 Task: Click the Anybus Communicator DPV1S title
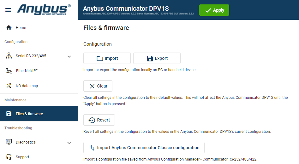tap(126, 8)
